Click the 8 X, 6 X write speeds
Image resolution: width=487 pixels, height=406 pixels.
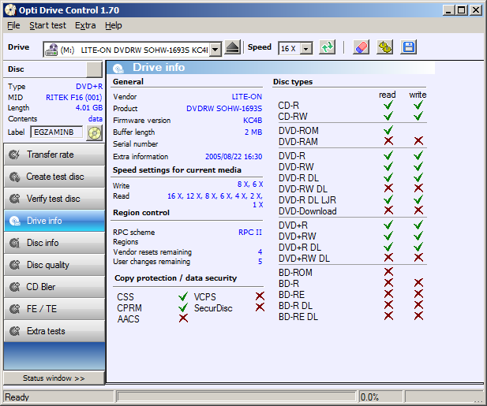[250, 184]
